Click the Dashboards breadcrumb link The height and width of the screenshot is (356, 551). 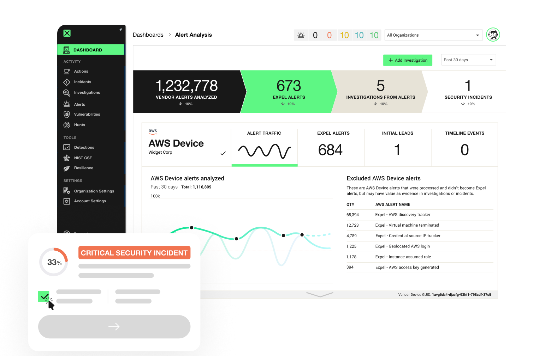148,35
